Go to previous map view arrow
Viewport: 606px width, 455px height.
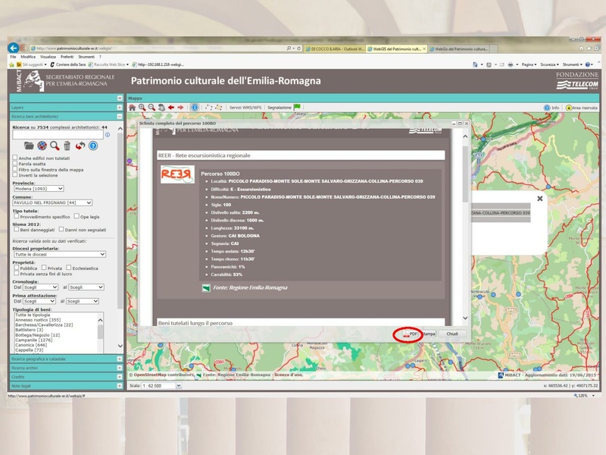tap(171, 108)
